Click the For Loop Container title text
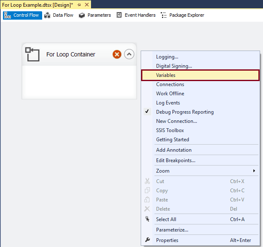The height and width of the screenshot is (247, 263). 71,54
